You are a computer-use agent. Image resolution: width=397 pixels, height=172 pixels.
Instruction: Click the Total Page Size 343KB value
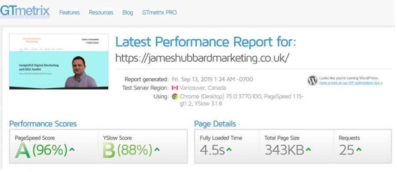[285, 150]
